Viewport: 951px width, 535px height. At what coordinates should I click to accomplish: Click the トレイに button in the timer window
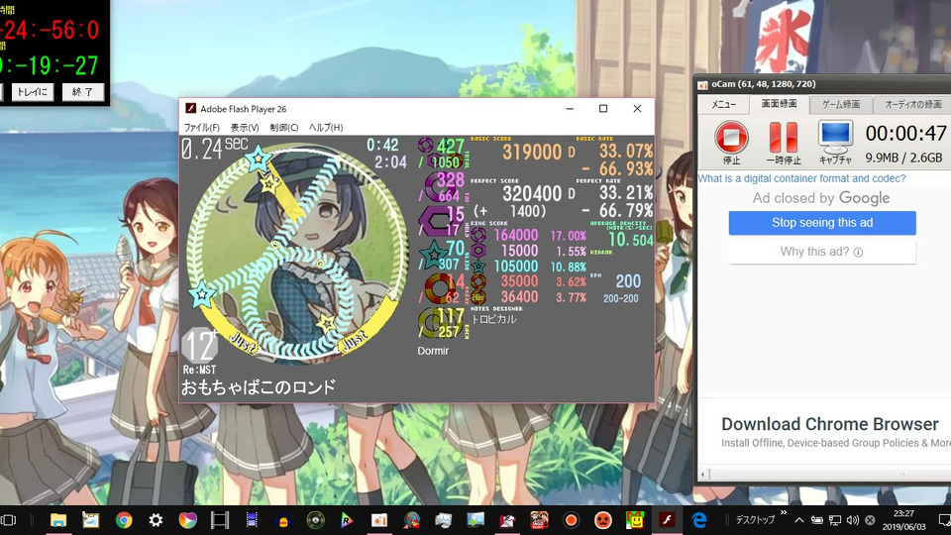coord(32,92)
